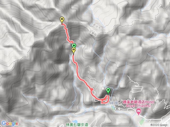Click the green park area beside 宜2 shield
The width and height of the screenshot is (170, 127).
click(113, 107)
